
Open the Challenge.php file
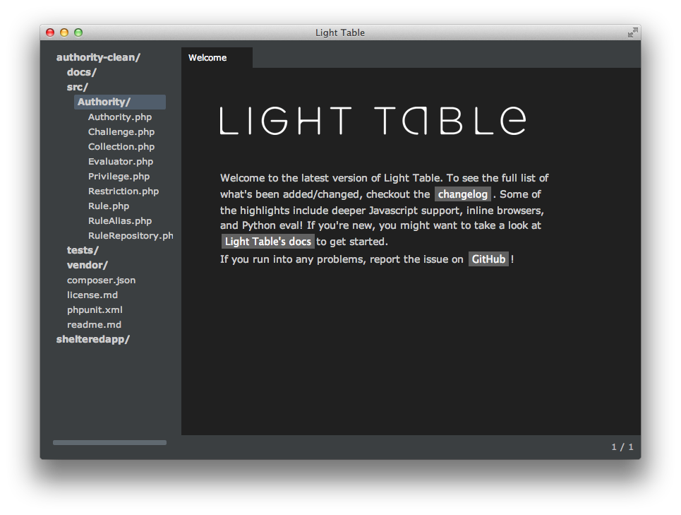click(x=121, y=132)
